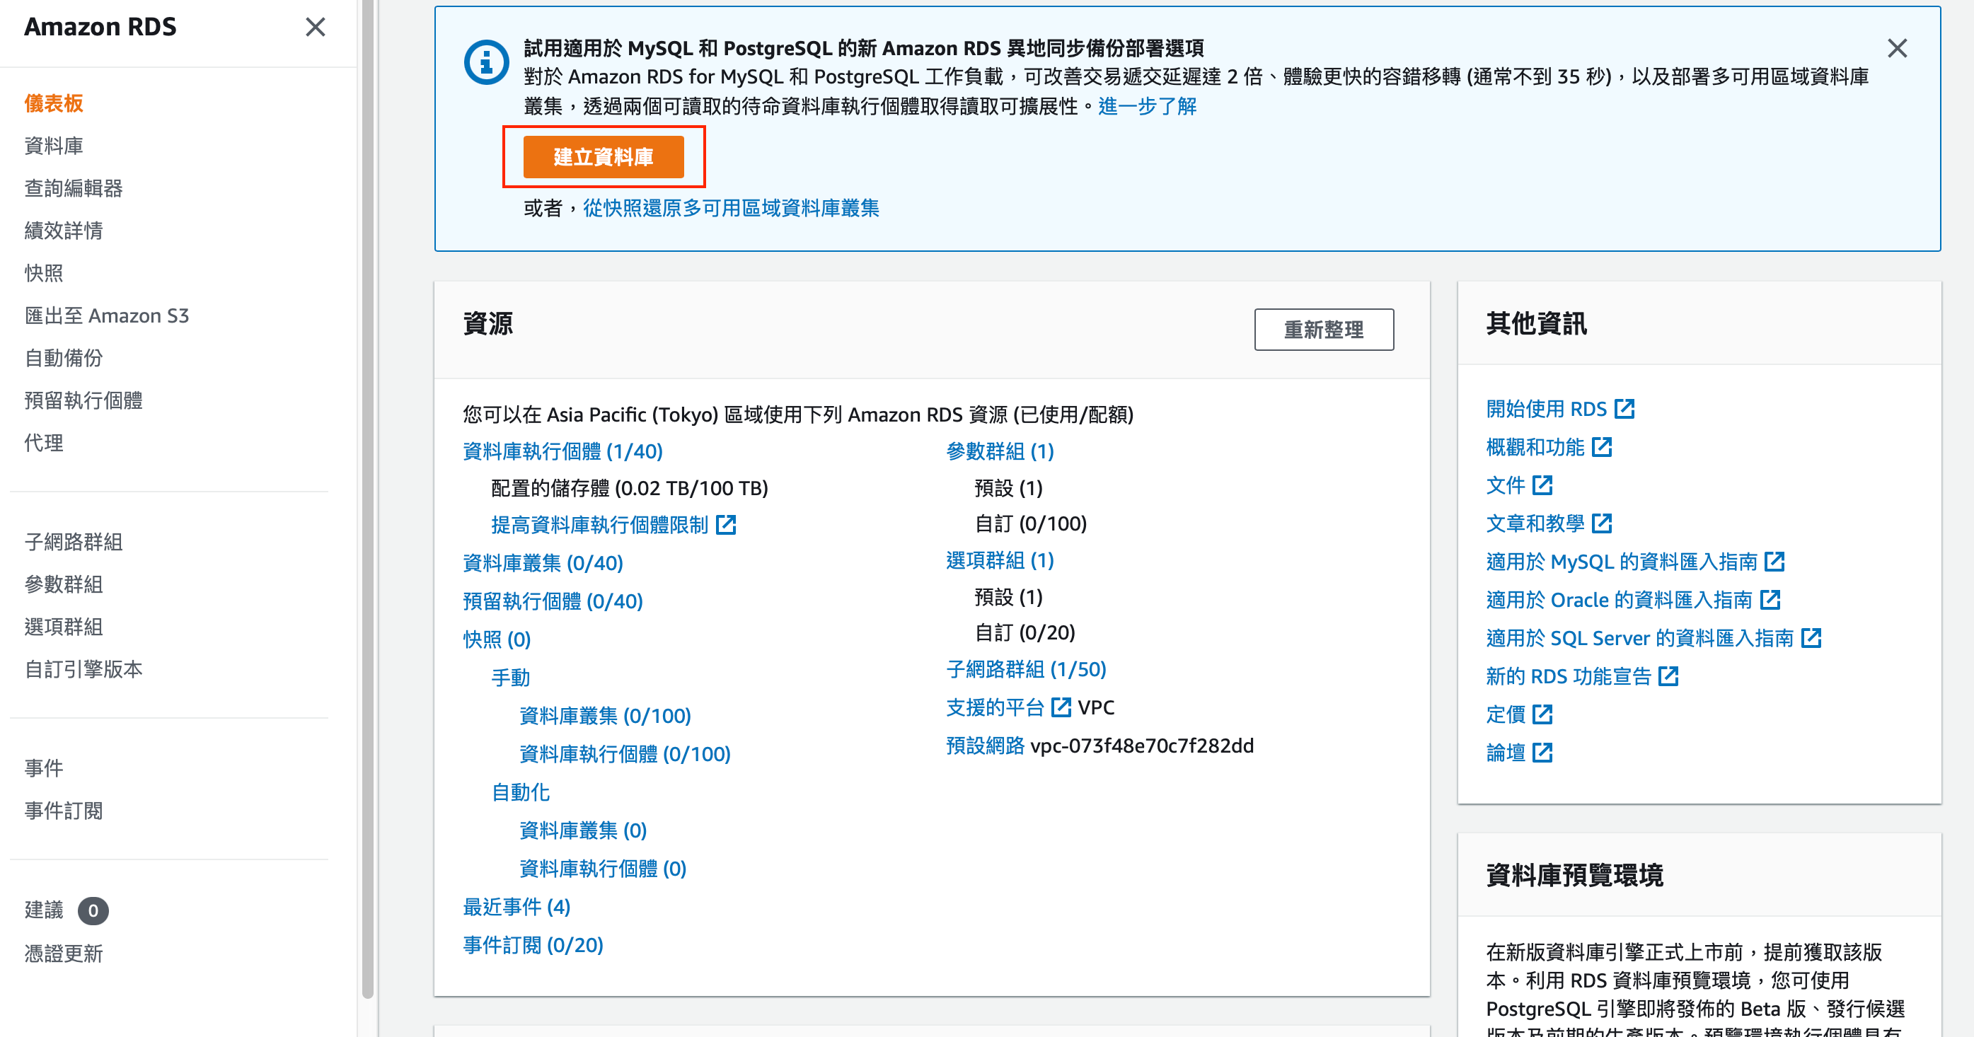Click external-link icon beside 定價

pos(1542,714)
